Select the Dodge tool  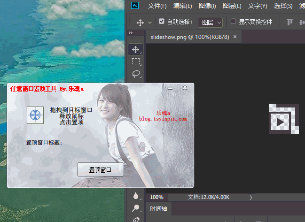135,208
